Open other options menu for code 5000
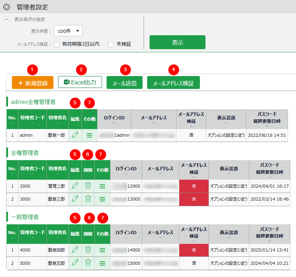 coord(102,263)
